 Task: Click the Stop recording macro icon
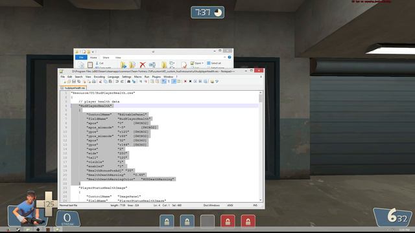[190, 82]
